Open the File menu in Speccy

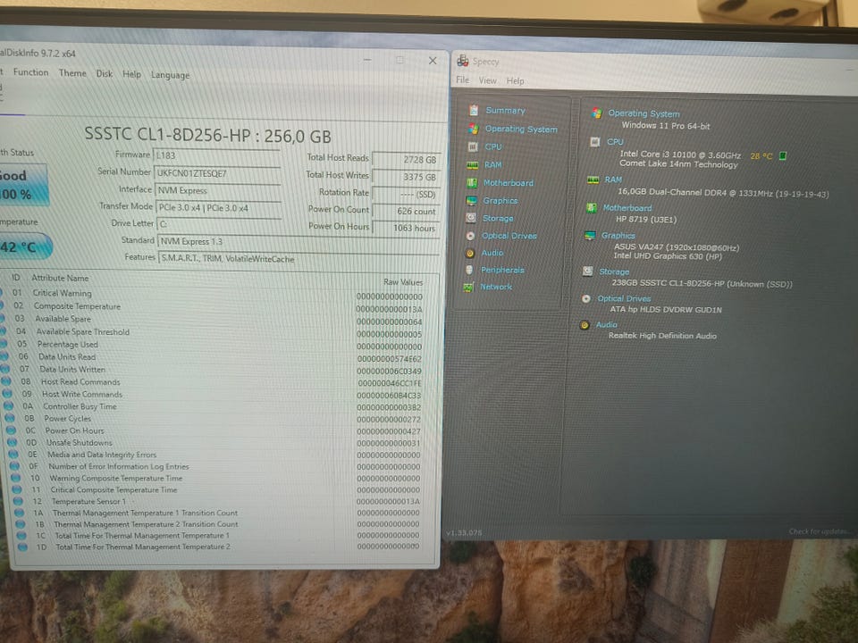[x=462, y=79]
